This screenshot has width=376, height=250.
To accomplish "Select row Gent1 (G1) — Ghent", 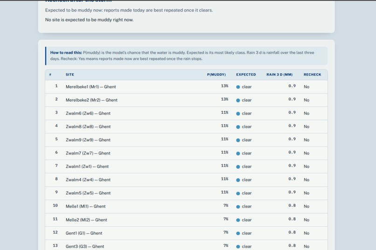I will point(186,233).
